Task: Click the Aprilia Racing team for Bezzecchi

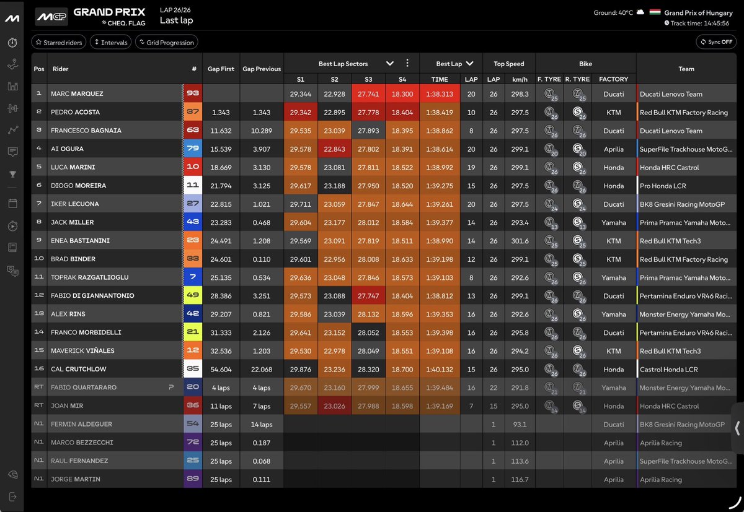Action: pyautogui.click(x=660, y=443)
